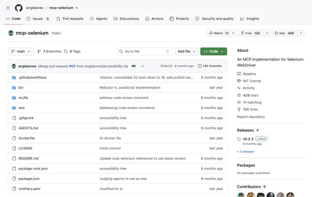Open the Releases heading link
The width and height of the screenshot is (312, 197).
[x=248, y=130]
